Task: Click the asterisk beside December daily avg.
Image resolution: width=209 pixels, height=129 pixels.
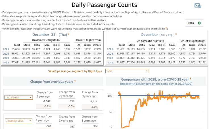Action: click(x=176, y=35)
